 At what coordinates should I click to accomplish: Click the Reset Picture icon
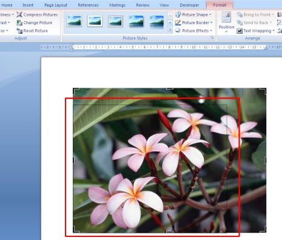point(19,31)
